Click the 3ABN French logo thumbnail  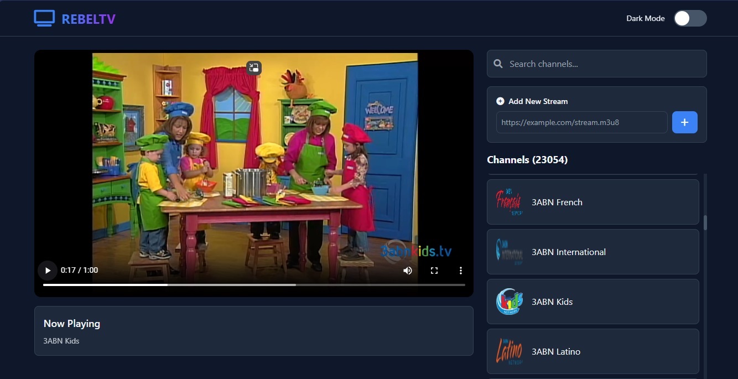(508, 202)
